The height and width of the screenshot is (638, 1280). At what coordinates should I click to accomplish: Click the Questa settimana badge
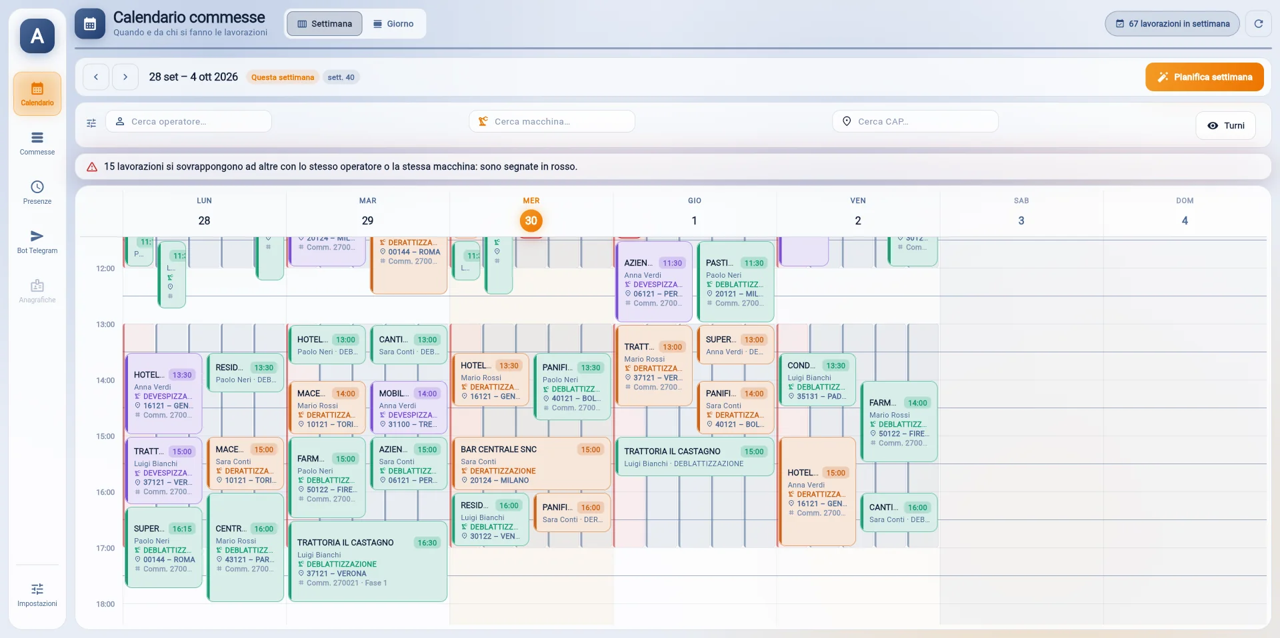click(x=283, y=77)
